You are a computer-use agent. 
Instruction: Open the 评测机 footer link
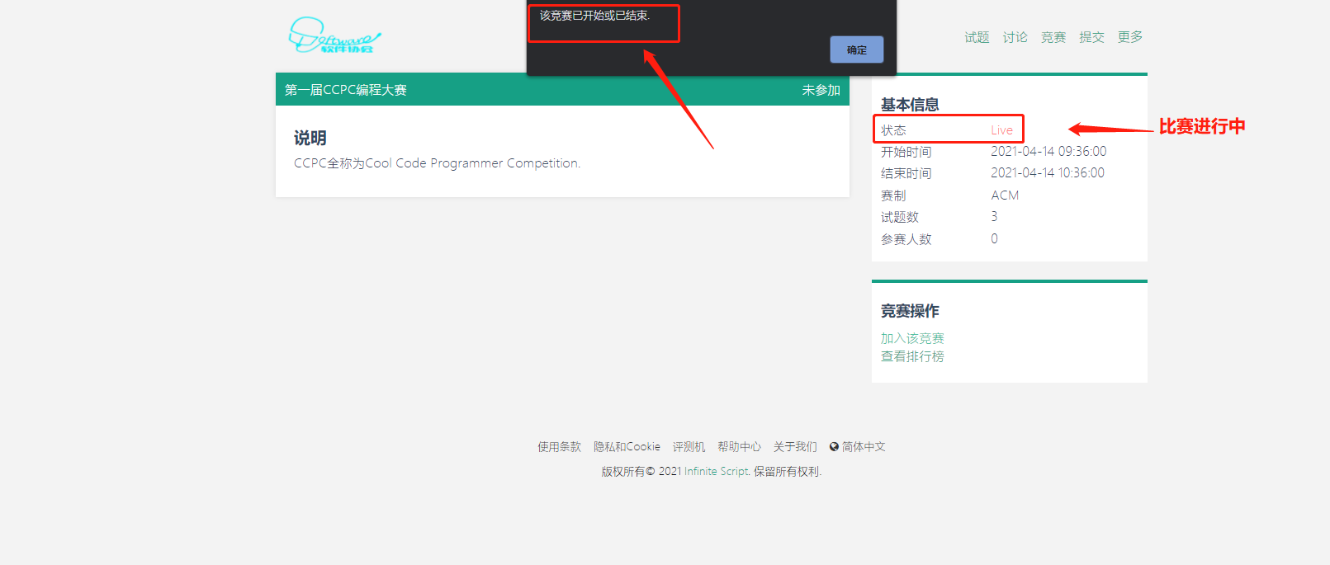689,446
